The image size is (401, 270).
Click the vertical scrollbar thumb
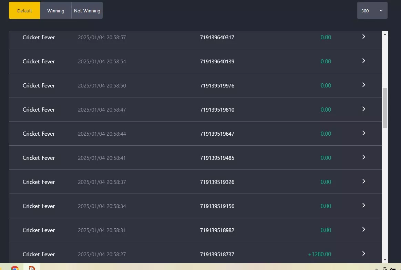[x=385, y=108]
